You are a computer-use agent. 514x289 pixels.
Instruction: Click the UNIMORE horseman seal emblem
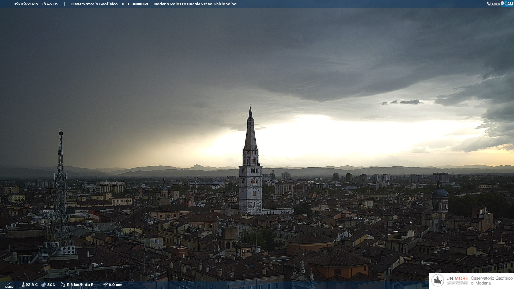click(438, 281)
